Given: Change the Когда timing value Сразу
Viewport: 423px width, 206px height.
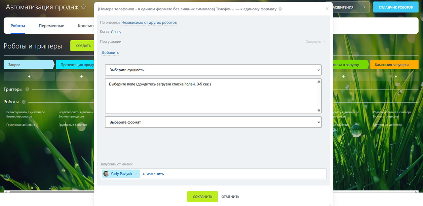Looking at the screenshot, I should [x=116, y=32].
